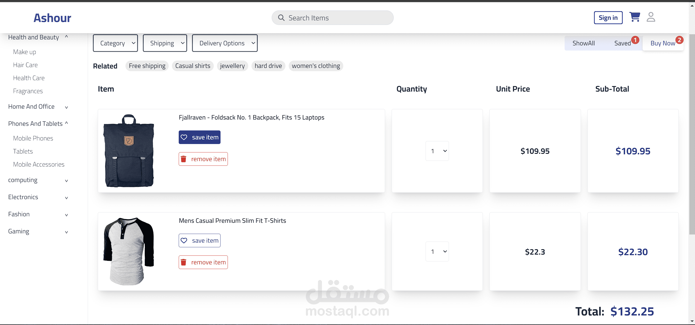Click the search magnifier icon
Screen dimensions: 695x325
coord(281,18)
